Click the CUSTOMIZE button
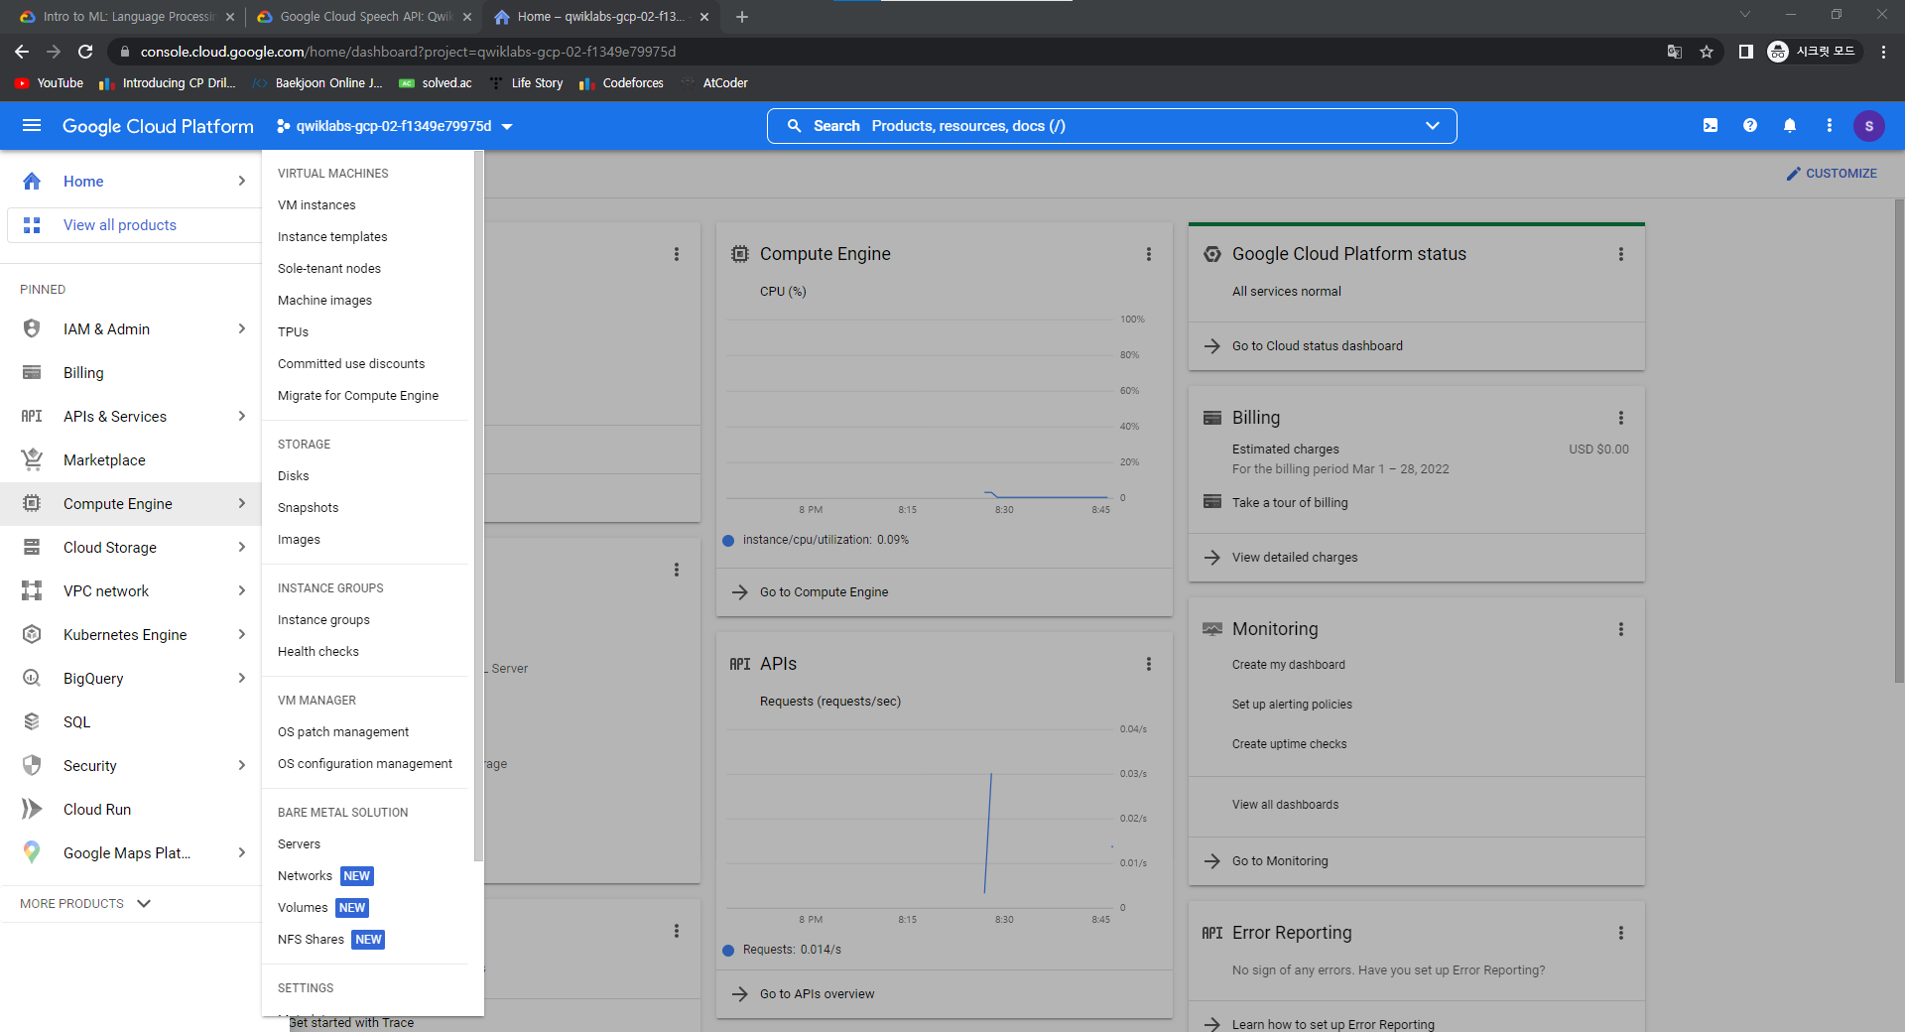1905x1032 pixels. click(1832, 173)
